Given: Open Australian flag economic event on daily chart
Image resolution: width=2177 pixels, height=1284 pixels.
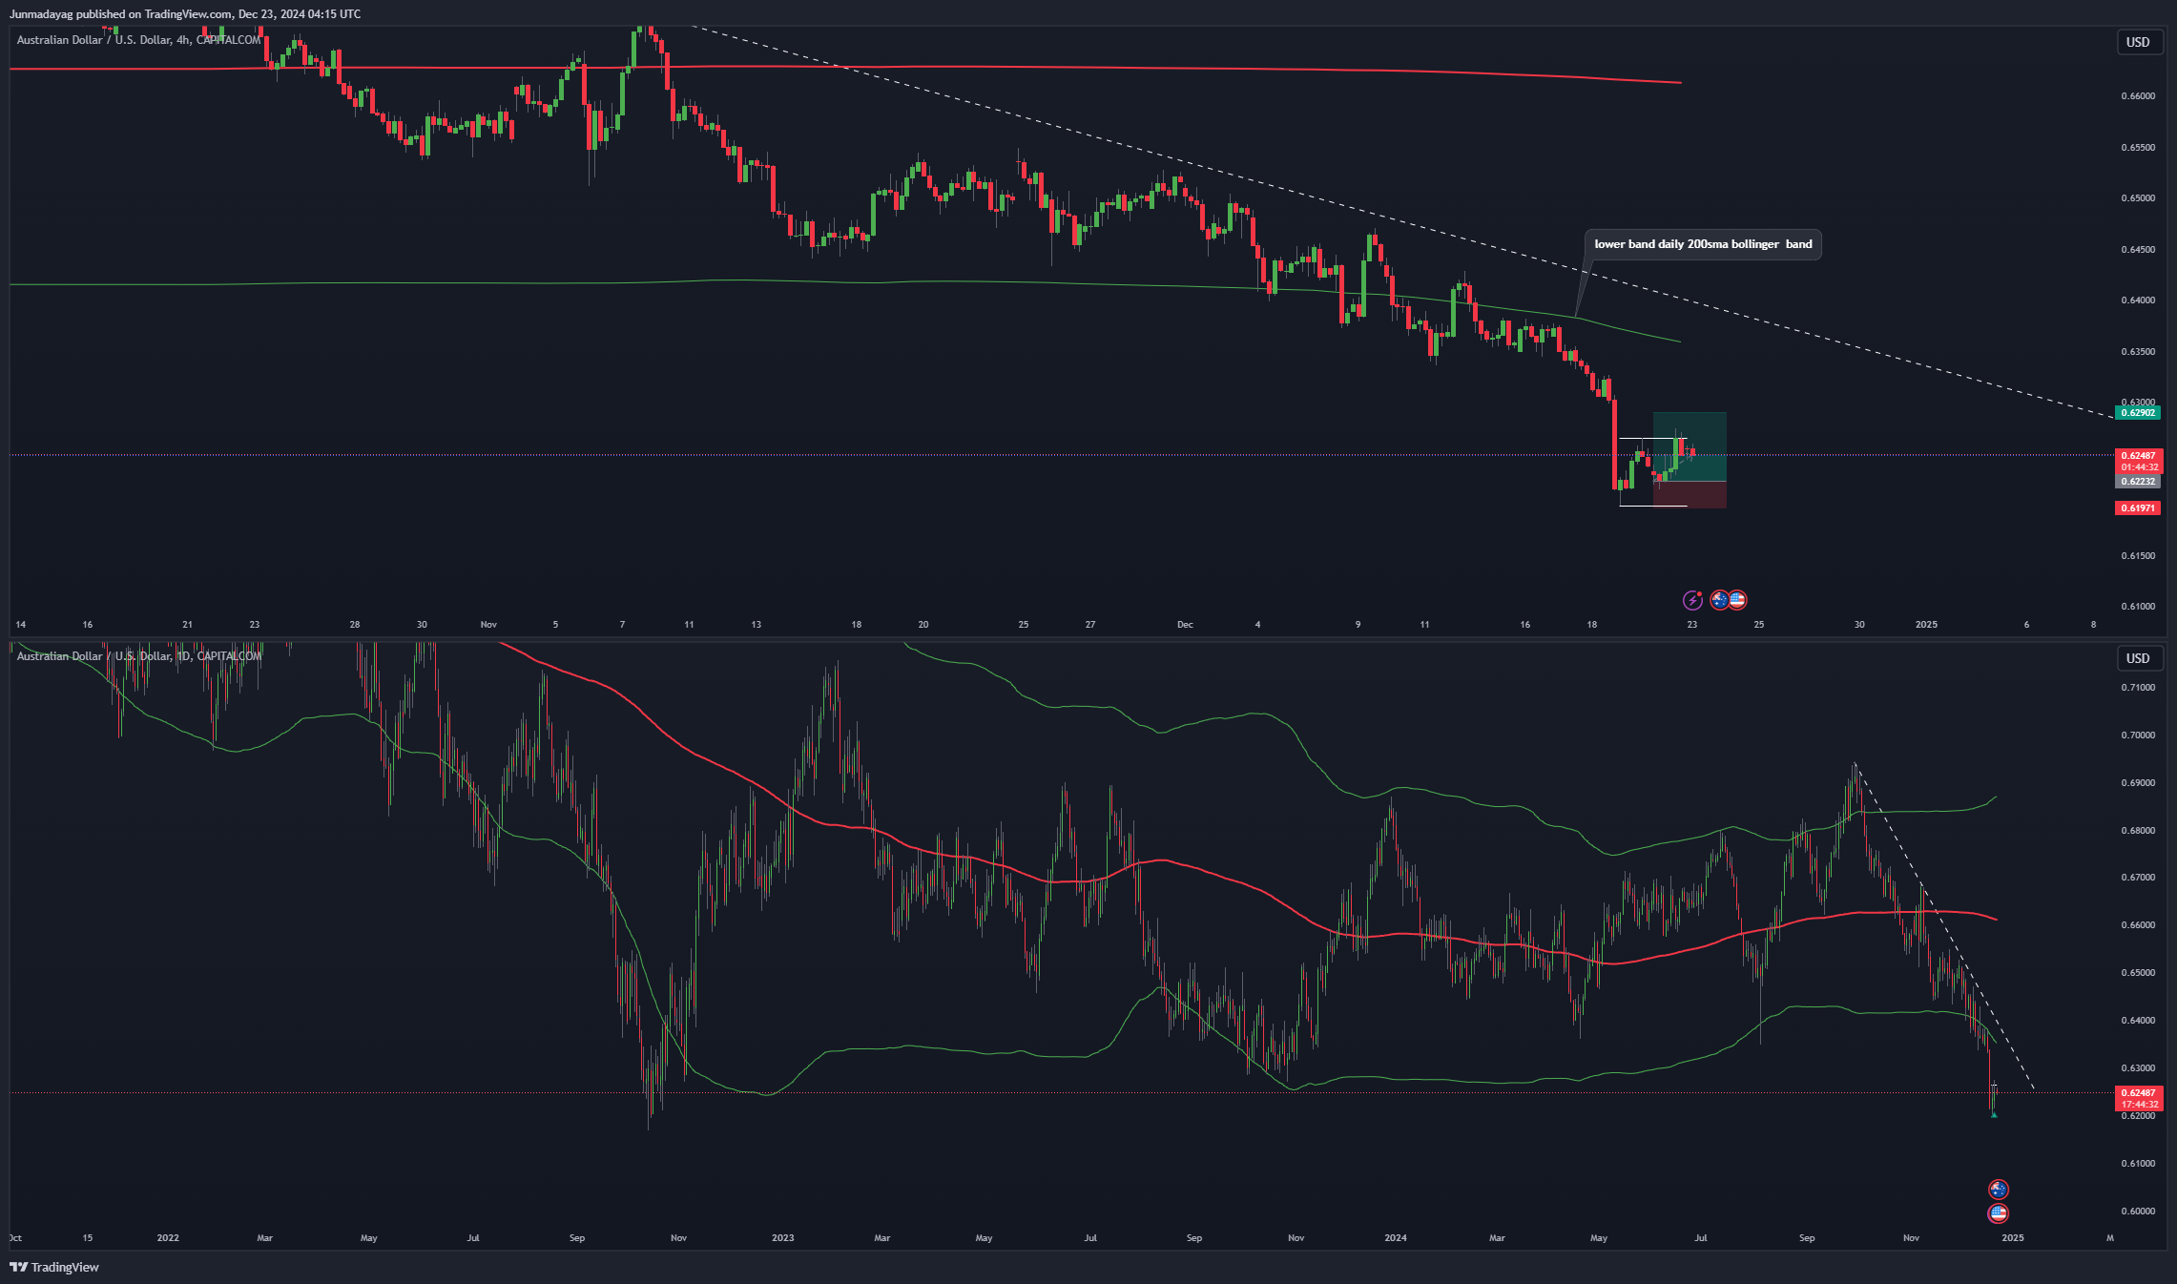Looking at the screenshot, I should pos(1998,1190).
